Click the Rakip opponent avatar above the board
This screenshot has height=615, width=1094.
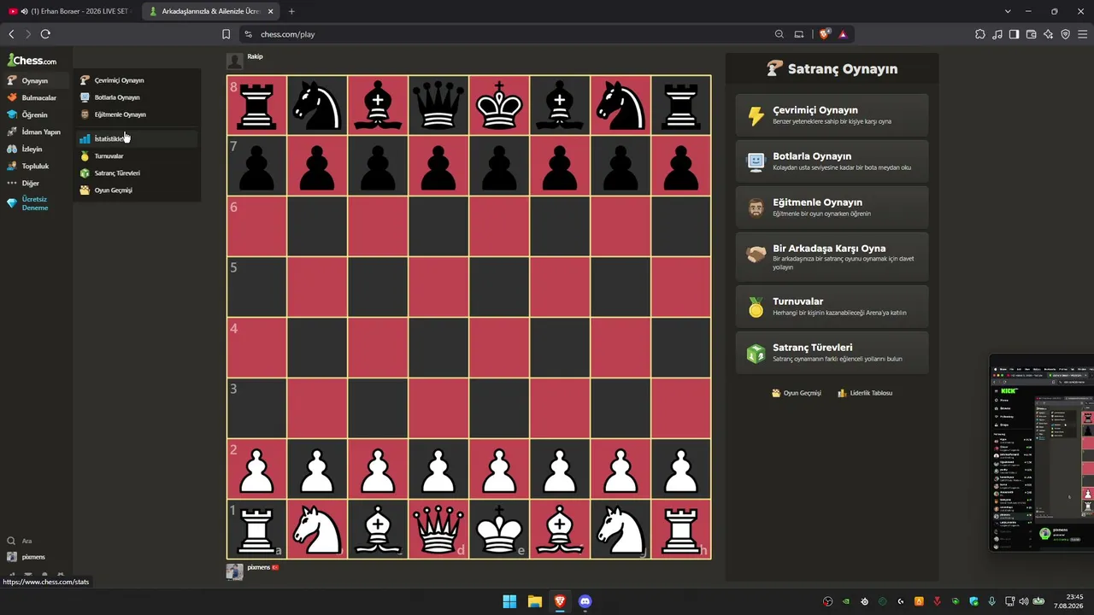pos(234,61)
